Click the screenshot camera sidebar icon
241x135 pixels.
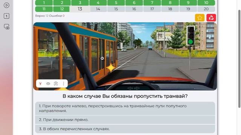(7, 27)
